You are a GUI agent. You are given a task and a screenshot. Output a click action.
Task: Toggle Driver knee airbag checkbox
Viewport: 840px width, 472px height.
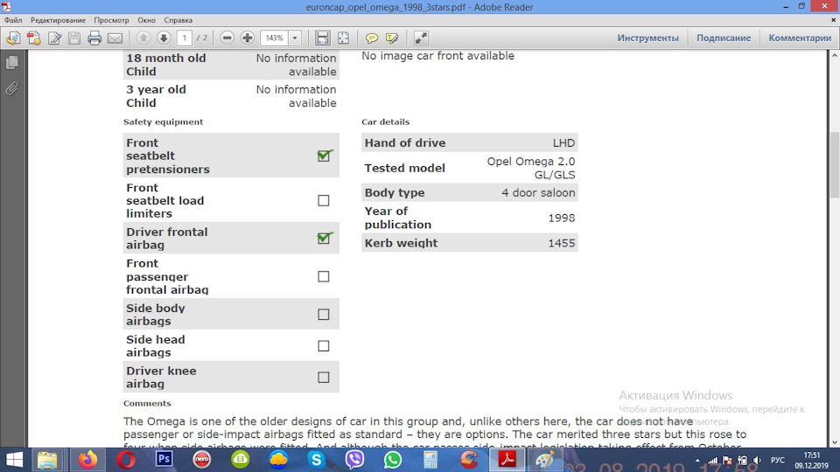point(324,378)
